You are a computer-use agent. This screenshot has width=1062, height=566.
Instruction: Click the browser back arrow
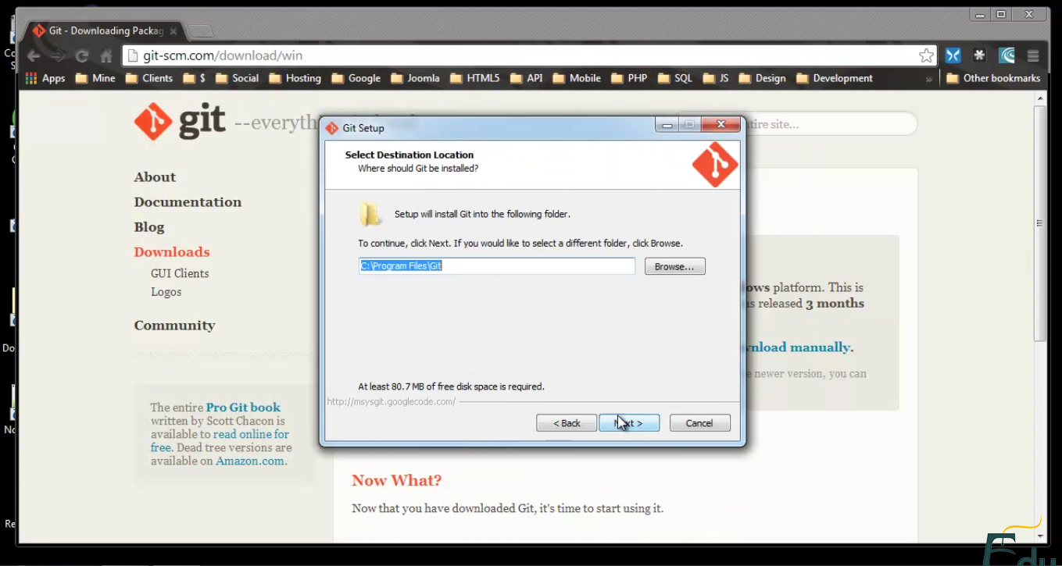tap(34, 56)
